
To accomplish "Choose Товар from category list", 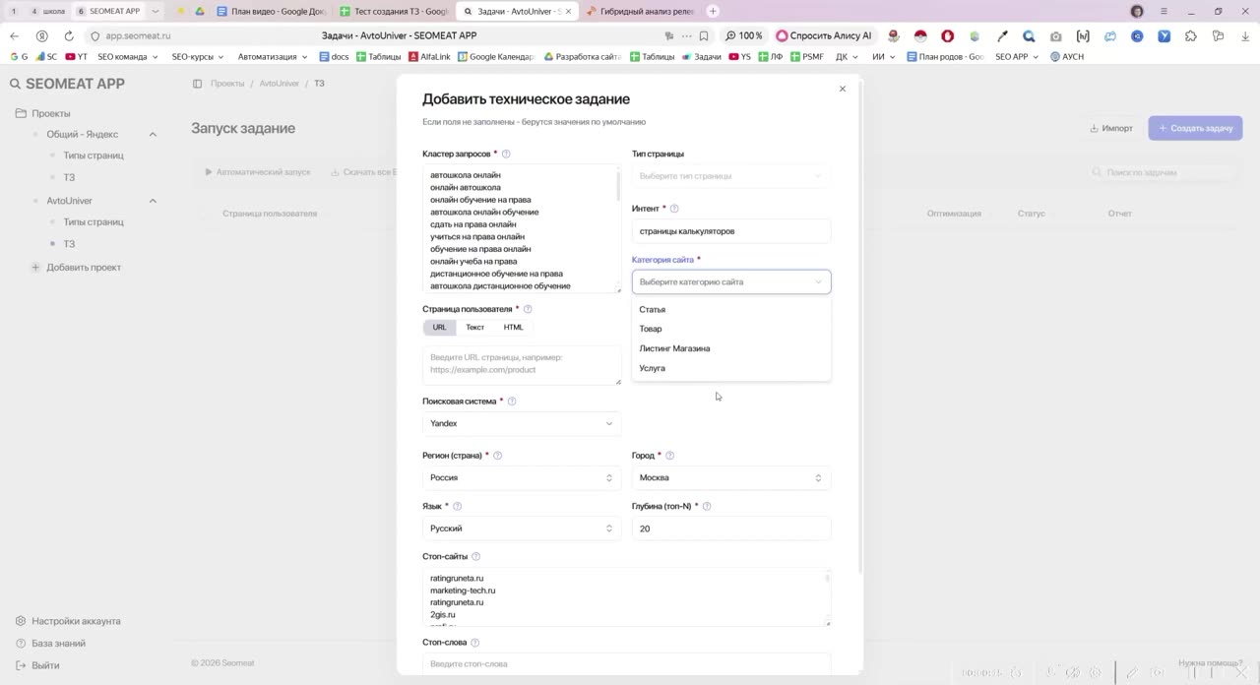I will pos(731,329).
